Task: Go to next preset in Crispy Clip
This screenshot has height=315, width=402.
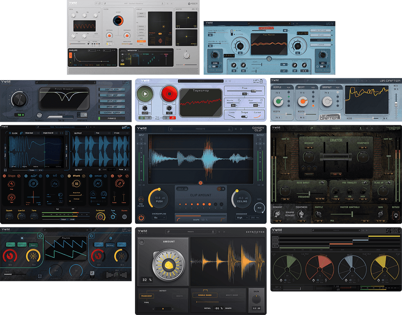Action: point(241,129)
